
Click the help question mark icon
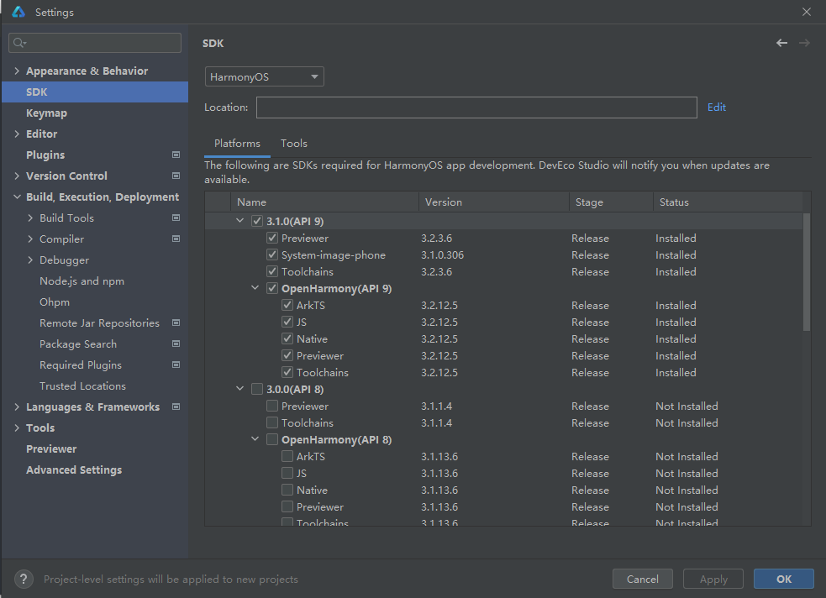click(x=24, y=579)
